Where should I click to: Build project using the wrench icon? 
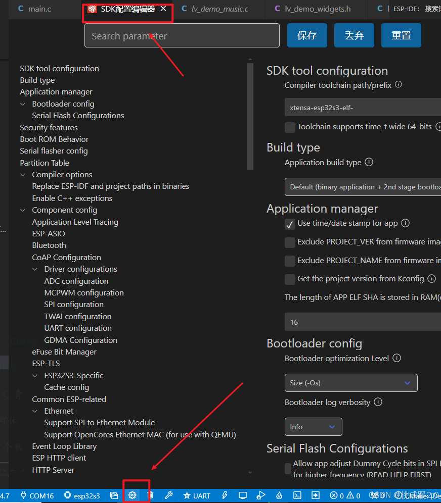click(x=168, y=495)
